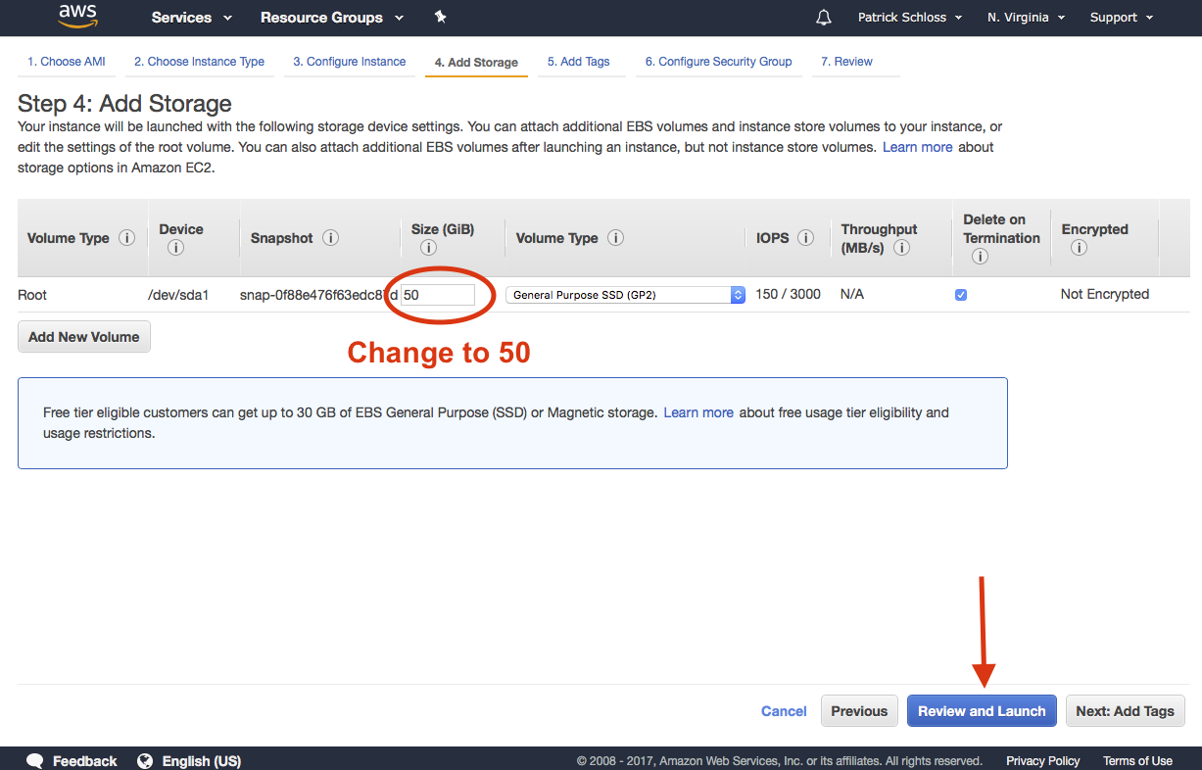Go to the 5. Add Tags tab
1202x770 pixels.
click(x=578, y=62)
